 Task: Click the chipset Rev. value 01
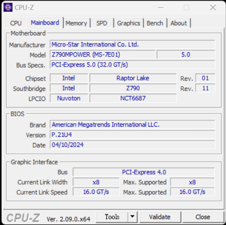205,78
